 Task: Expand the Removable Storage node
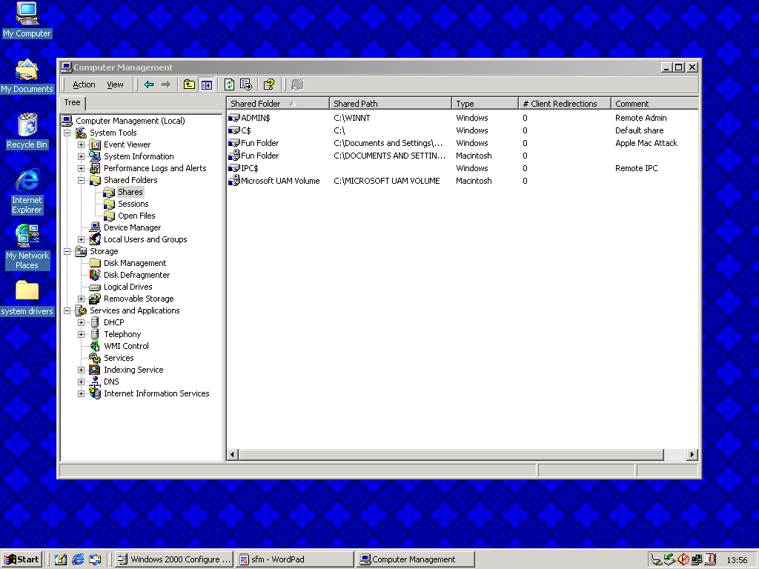pos(82,299)
